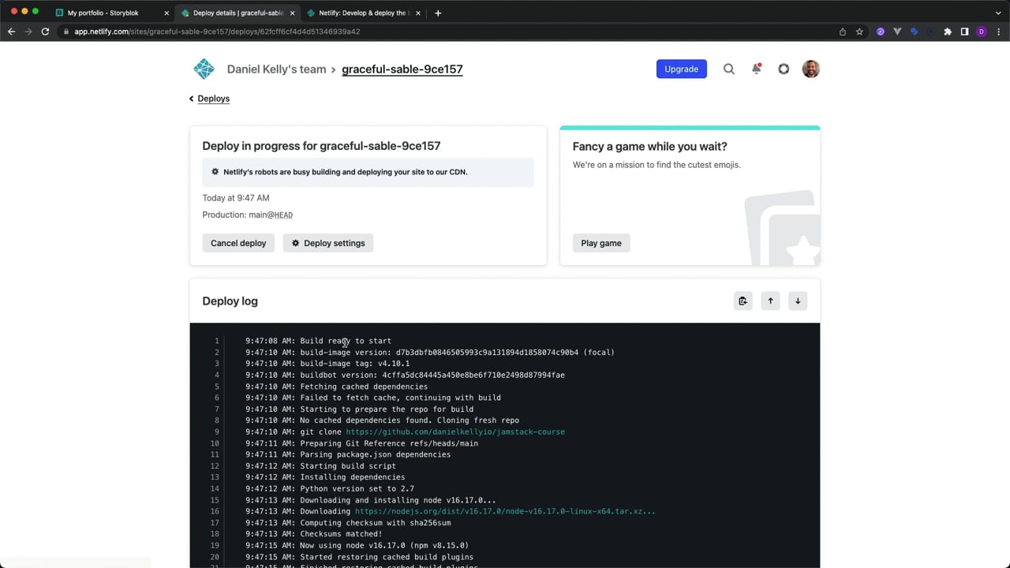
Task: Expand the tab search chevron
Action: point(998,13)
